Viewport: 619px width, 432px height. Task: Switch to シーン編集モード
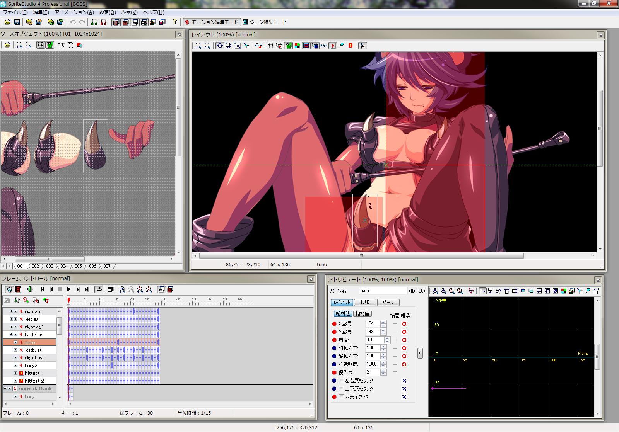(x=265, y=22)
